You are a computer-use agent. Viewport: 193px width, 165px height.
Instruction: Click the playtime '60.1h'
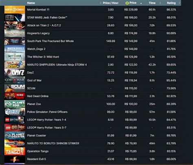(x=152, y=10)
